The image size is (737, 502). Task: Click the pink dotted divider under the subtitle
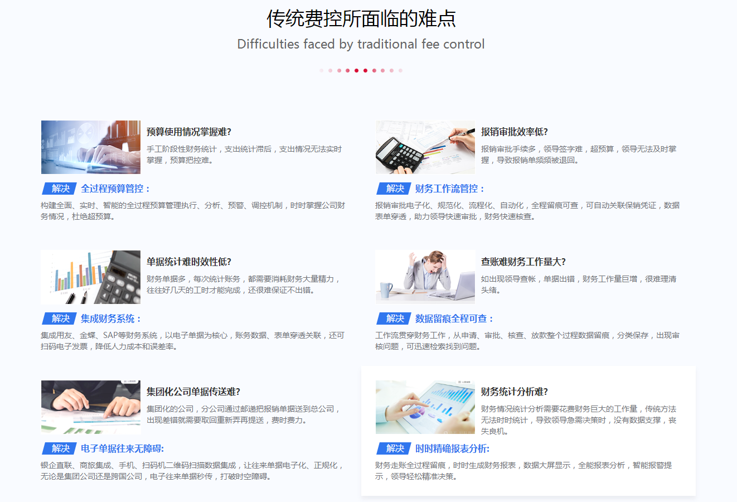(x=361, y=71)
